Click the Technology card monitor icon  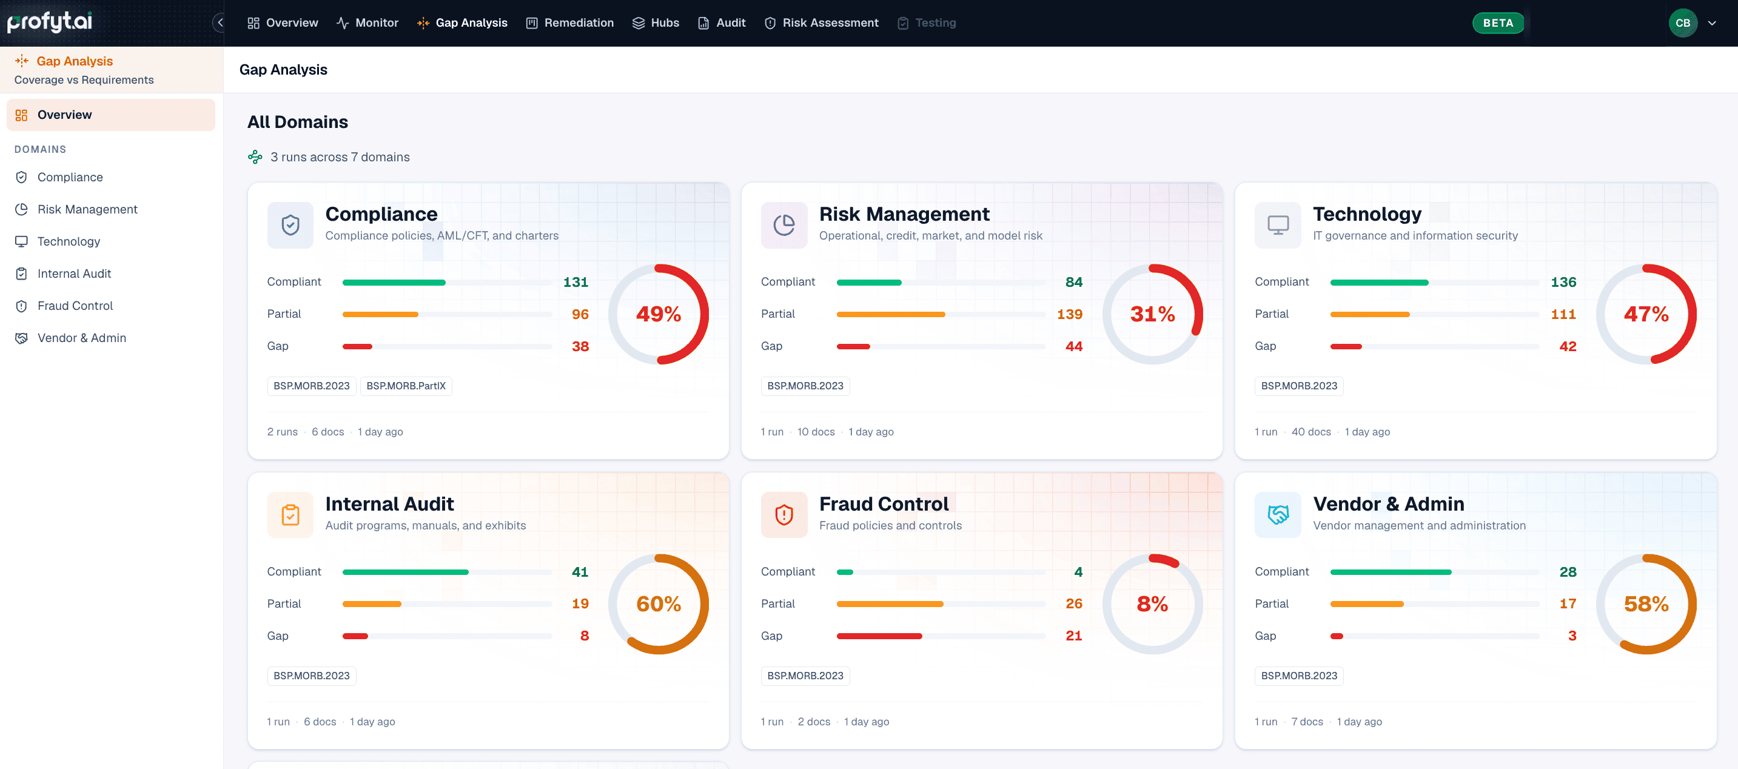click(1278, 224)
